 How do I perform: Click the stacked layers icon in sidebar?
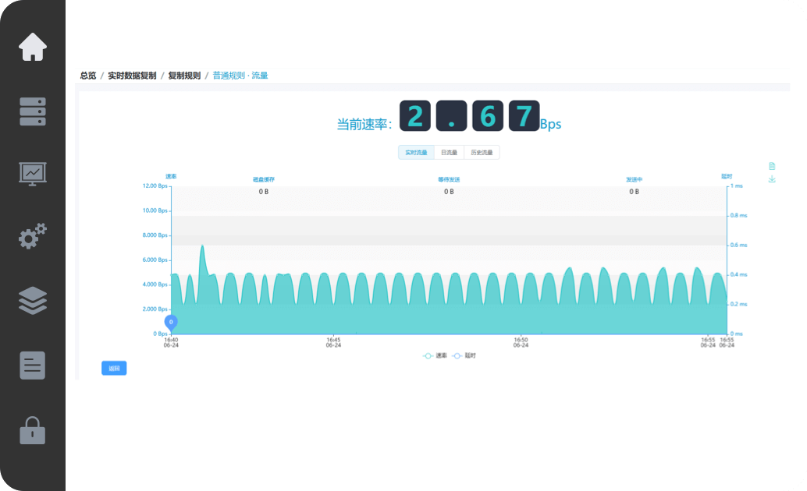click(33, 300)
